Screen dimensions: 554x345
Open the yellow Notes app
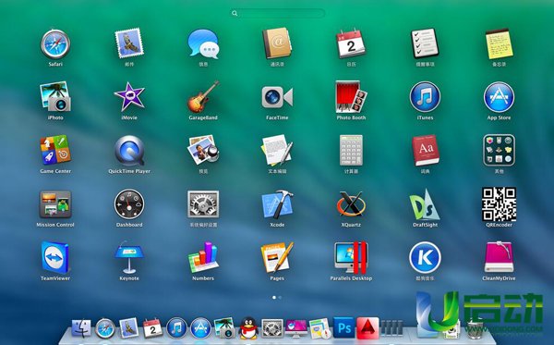[499, 43]
